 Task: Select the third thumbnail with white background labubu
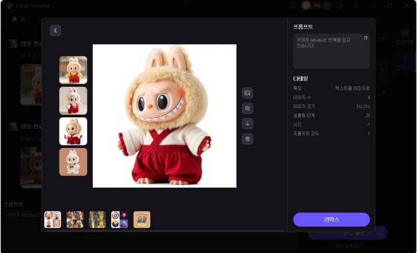pyautogui.click(x=73, y=131)
